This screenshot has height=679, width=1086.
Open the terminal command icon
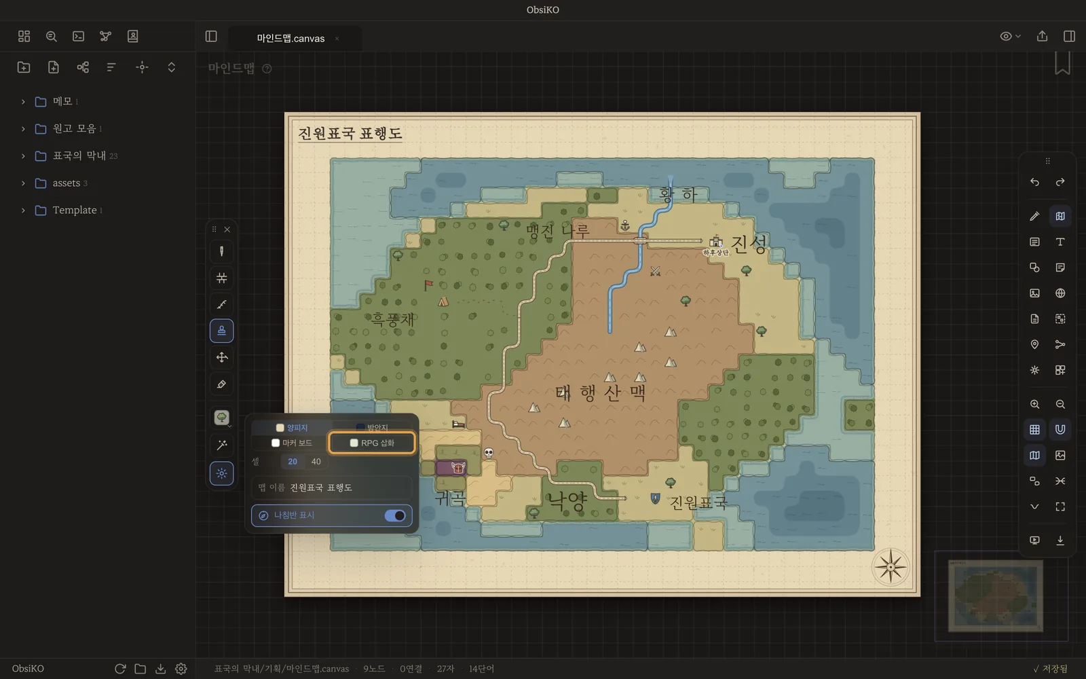click(79, 36)
